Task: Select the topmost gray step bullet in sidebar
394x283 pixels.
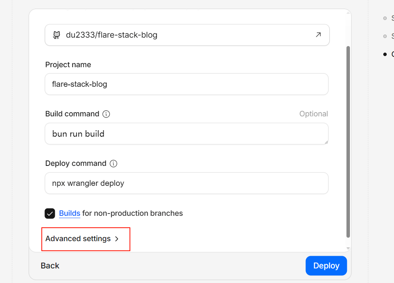Action: (x=385, y=18)
